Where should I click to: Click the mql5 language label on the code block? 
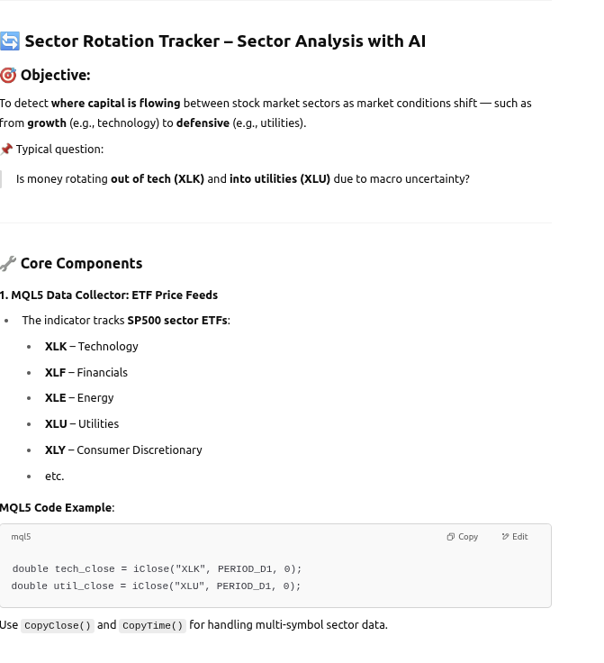pyautogui.click(x=21, y=537)
